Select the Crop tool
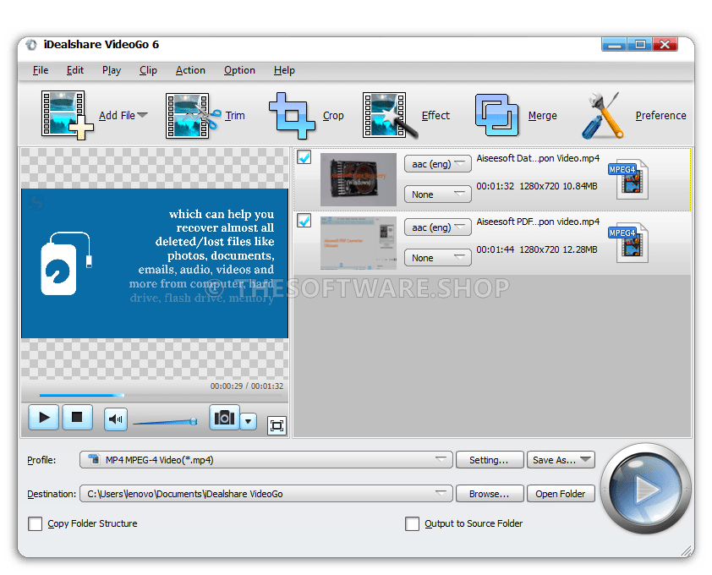712x575 pixels. click(292, 115)
